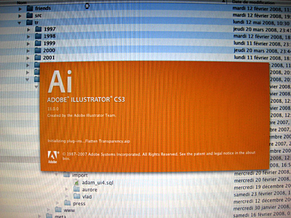Click the 'mercredi 30 janvier 2008' date
Image resolution: width=291 pixels, height=218 pixels.
pos(262,208)
